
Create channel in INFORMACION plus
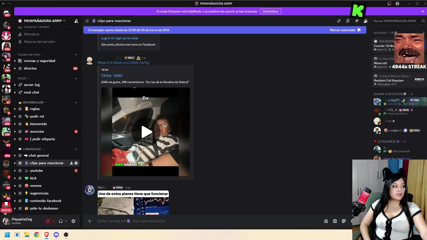76,102
